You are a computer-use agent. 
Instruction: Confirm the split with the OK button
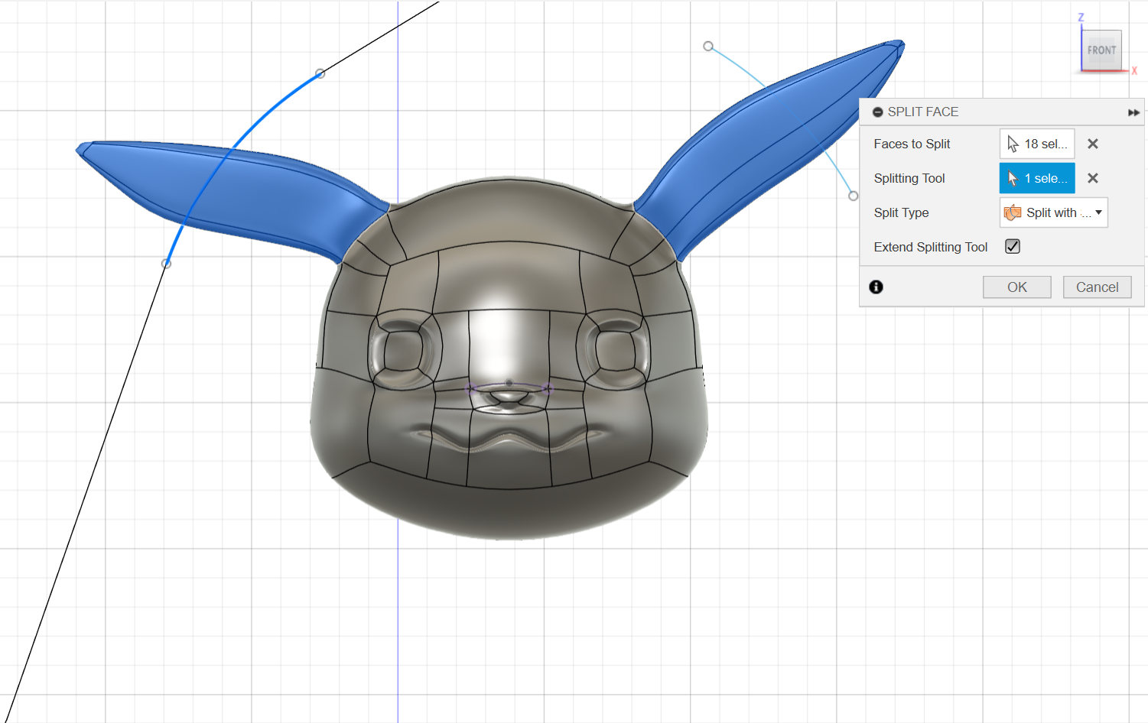[1017, 287]
